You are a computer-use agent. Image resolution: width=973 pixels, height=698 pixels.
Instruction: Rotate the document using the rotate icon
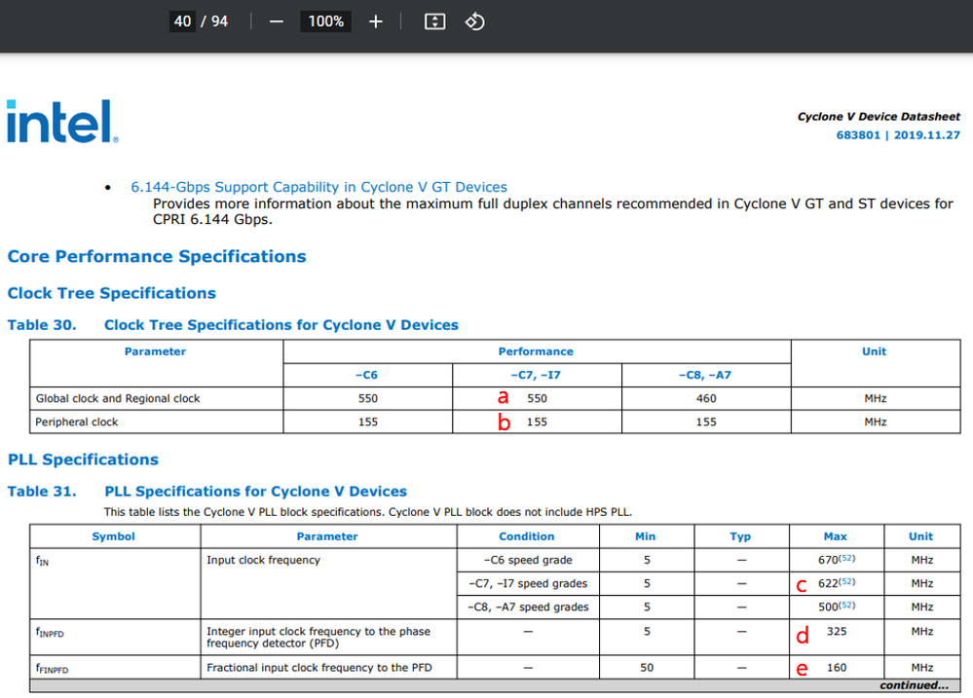[474, 21]
